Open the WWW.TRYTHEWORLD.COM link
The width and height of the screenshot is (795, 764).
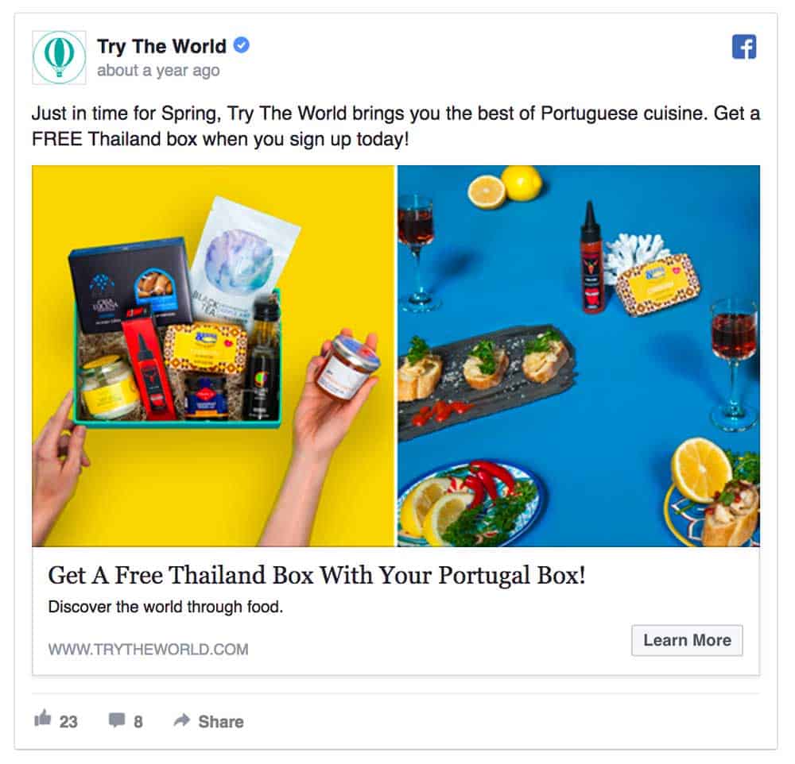(148, 649)
